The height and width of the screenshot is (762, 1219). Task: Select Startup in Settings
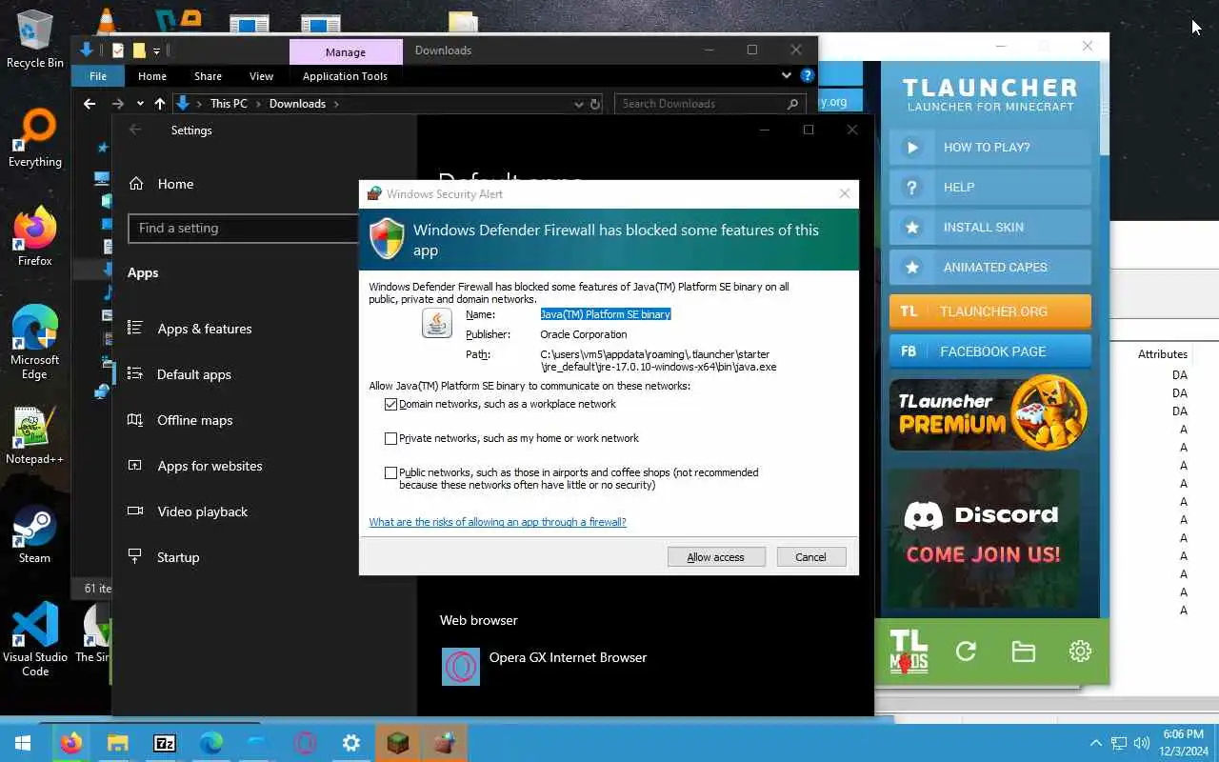point(178,557)
